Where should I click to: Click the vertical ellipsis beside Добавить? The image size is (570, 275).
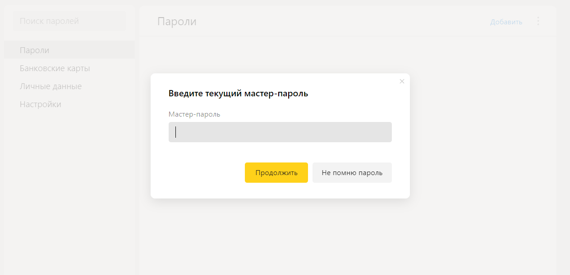point(538,21)
